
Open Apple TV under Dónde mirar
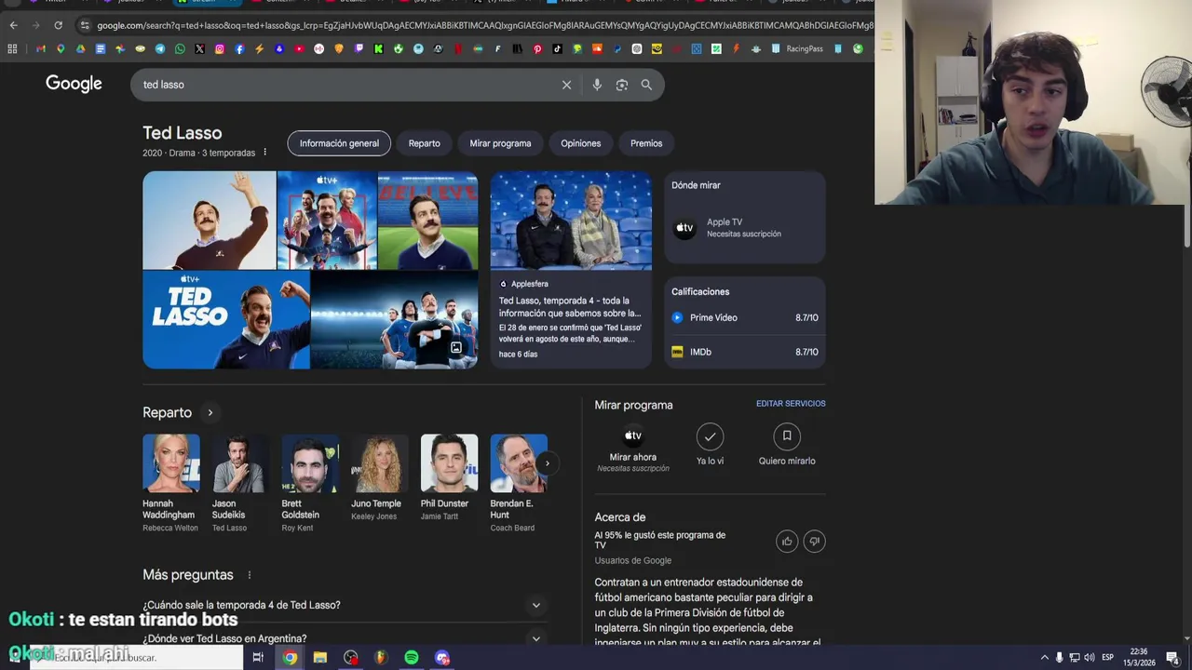(x=745, y=228)
